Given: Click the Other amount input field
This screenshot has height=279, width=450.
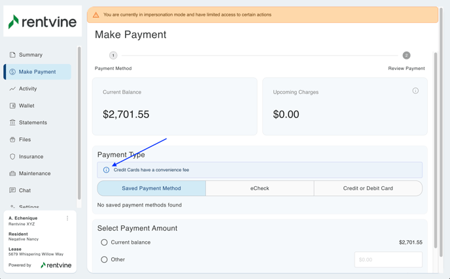Looking at the screenshot, I should tap(388, 259).
